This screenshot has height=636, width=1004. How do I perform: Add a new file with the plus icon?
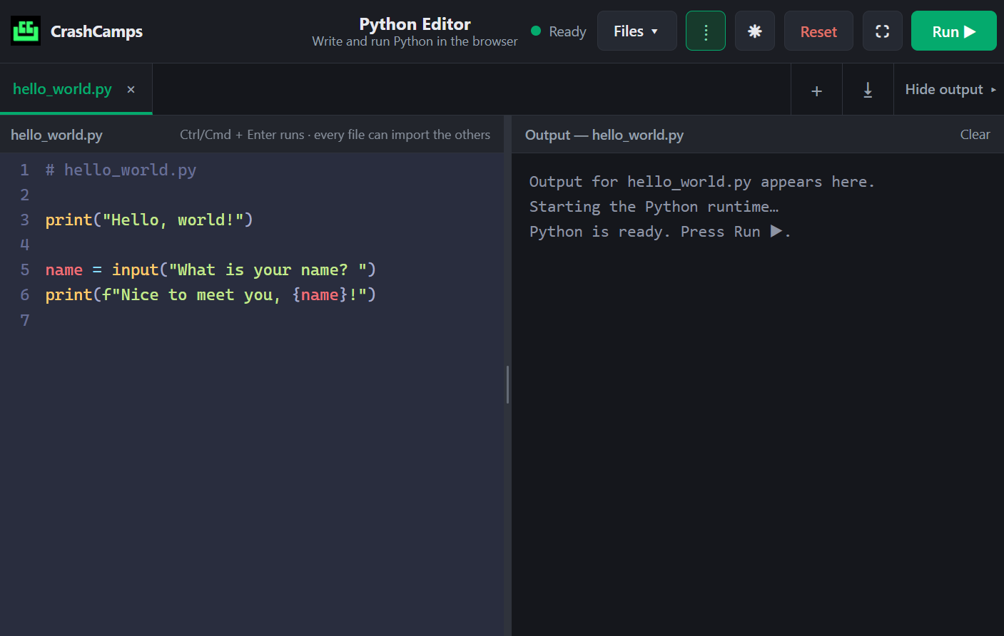817,90
